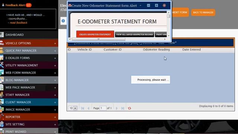Click the Back To Manager button

(x=203, y=12)
